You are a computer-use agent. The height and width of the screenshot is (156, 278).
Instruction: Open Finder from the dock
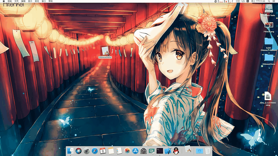pyautogui.click(x=71, y=151)
